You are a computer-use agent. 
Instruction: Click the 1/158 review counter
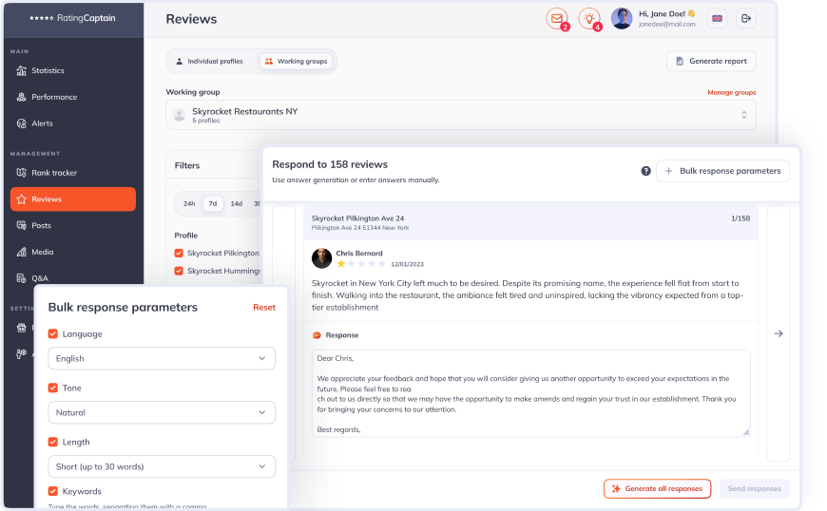click(x=740, y=218)
